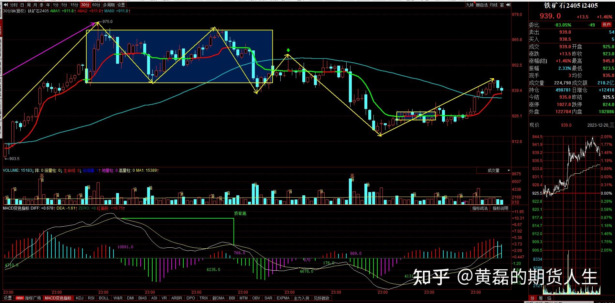Image resolution: width=615 pixels, height=303 pixels.
Task: Select the 季 quarterly period
Action: [41, 5]
